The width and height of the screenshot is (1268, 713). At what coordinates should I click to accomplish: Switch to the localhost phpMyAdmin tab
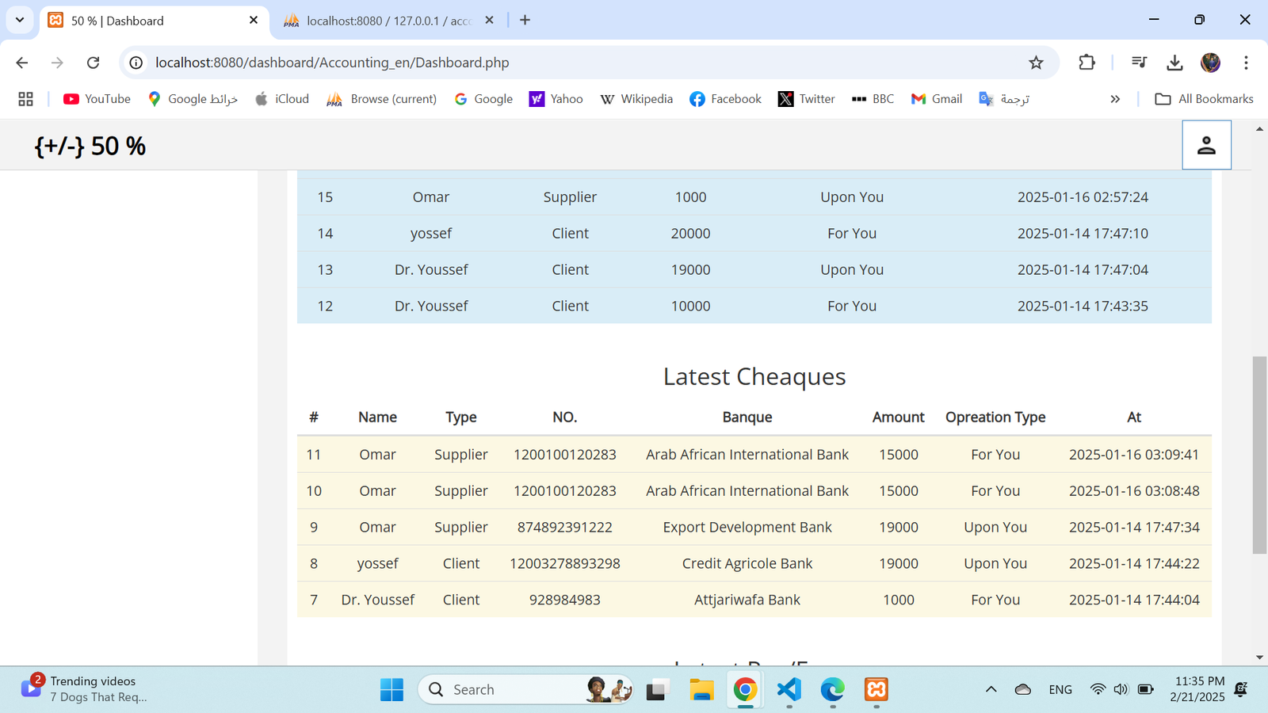[x=388, y=21]
